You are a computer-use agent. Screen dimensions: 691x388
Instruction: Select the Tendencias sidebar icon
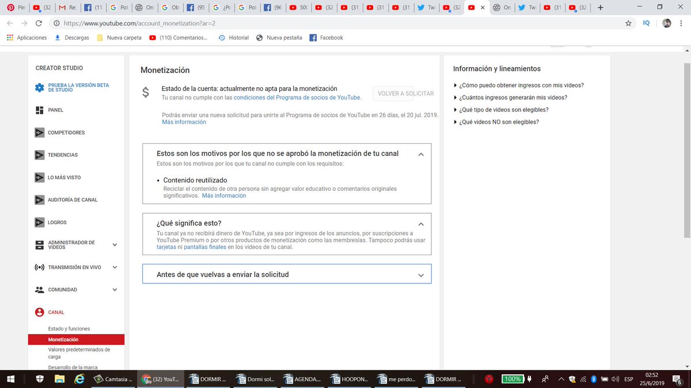coord(39,155)
